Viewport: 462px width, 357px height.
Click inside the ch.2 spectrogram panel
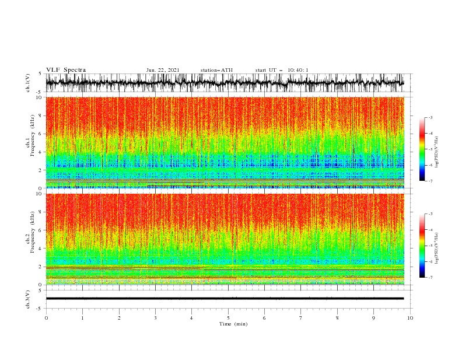click(225, 239)
